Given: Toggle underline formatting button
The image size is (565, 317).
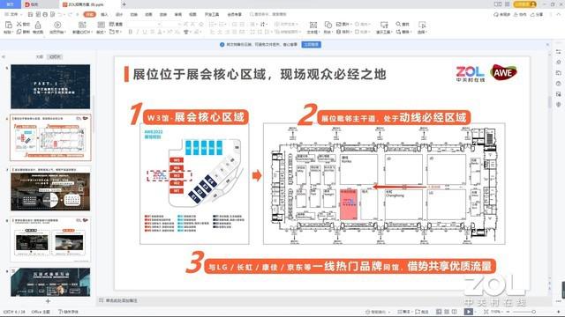Looking at the screenshot, I should (145, 32).
